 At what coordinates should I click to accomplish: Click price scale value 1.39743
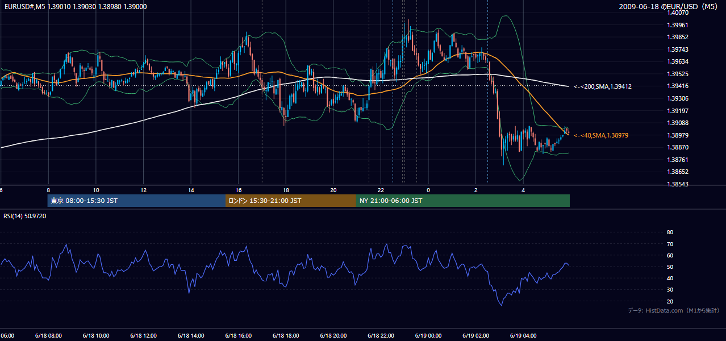(x=678, y=49)
